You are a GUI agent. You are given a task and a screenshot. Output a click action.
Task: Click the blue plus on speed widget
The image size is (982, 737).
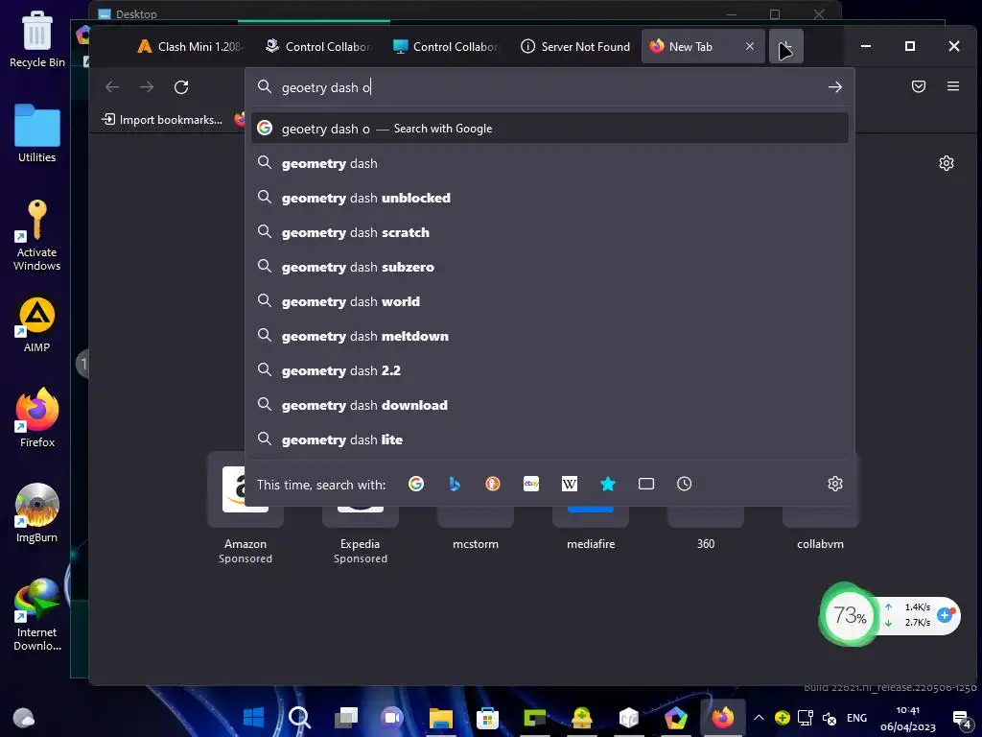click(945, 615)
